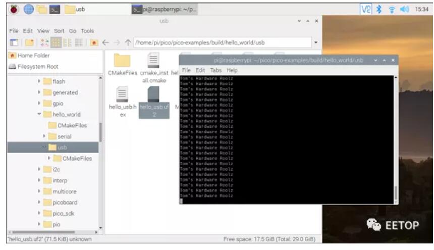Select the hello_usb.hex file icon
Screen dimensions: 434x250
point(122,94)
